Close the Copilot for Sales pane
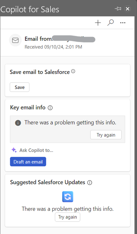 coord(128,9)
